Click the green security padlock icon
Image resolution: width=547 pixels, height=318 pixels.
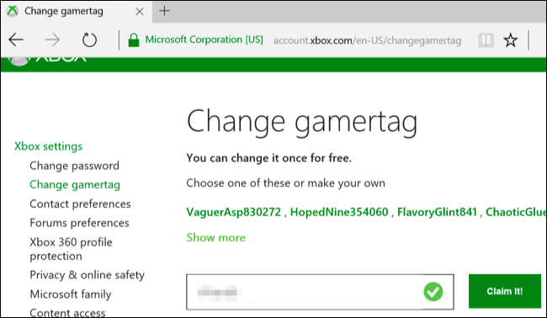pos(134,40)
